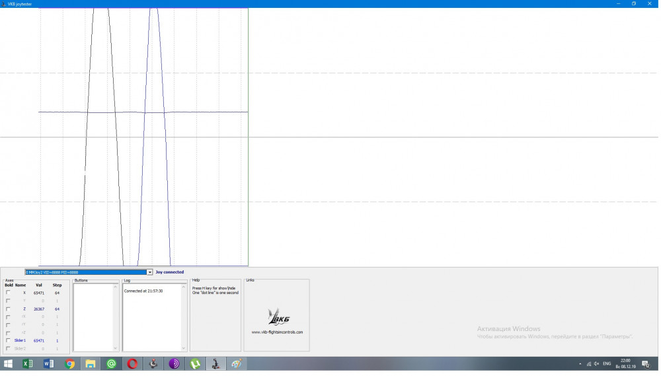The height and width of the screenshot is (376, 661).
Task: Click the Buttons list scrollbar up arrow
Action: tap(116, 287)
